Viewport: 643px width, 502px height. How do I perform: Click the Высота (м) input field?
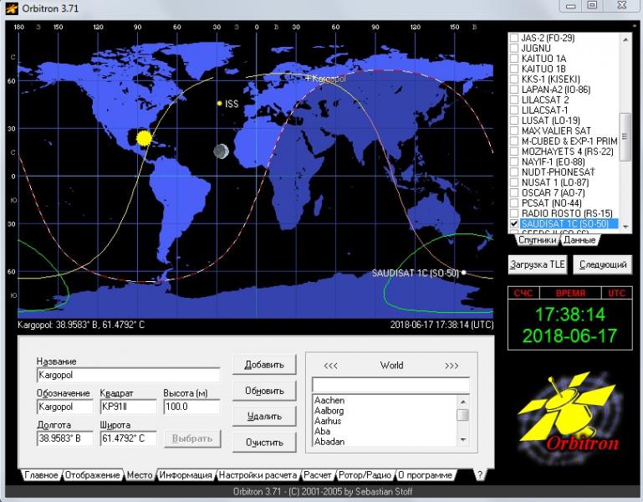pyautogui.click(x=191, y=407)
